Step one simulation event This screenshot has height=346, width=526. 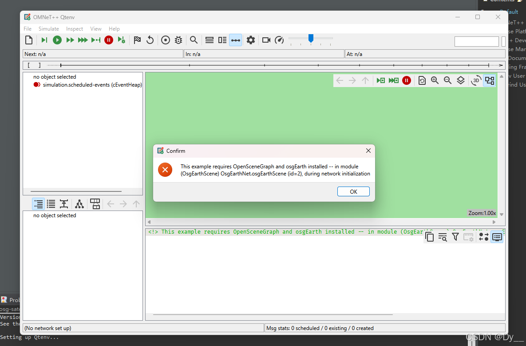pos(44,40)
